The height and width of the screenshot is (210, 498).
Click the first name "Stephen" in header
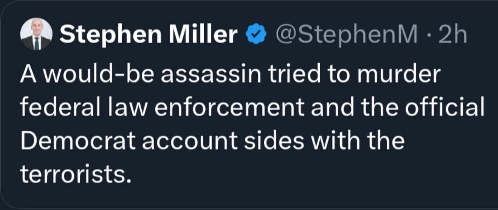pyautogui.click(x=108, y=35)
